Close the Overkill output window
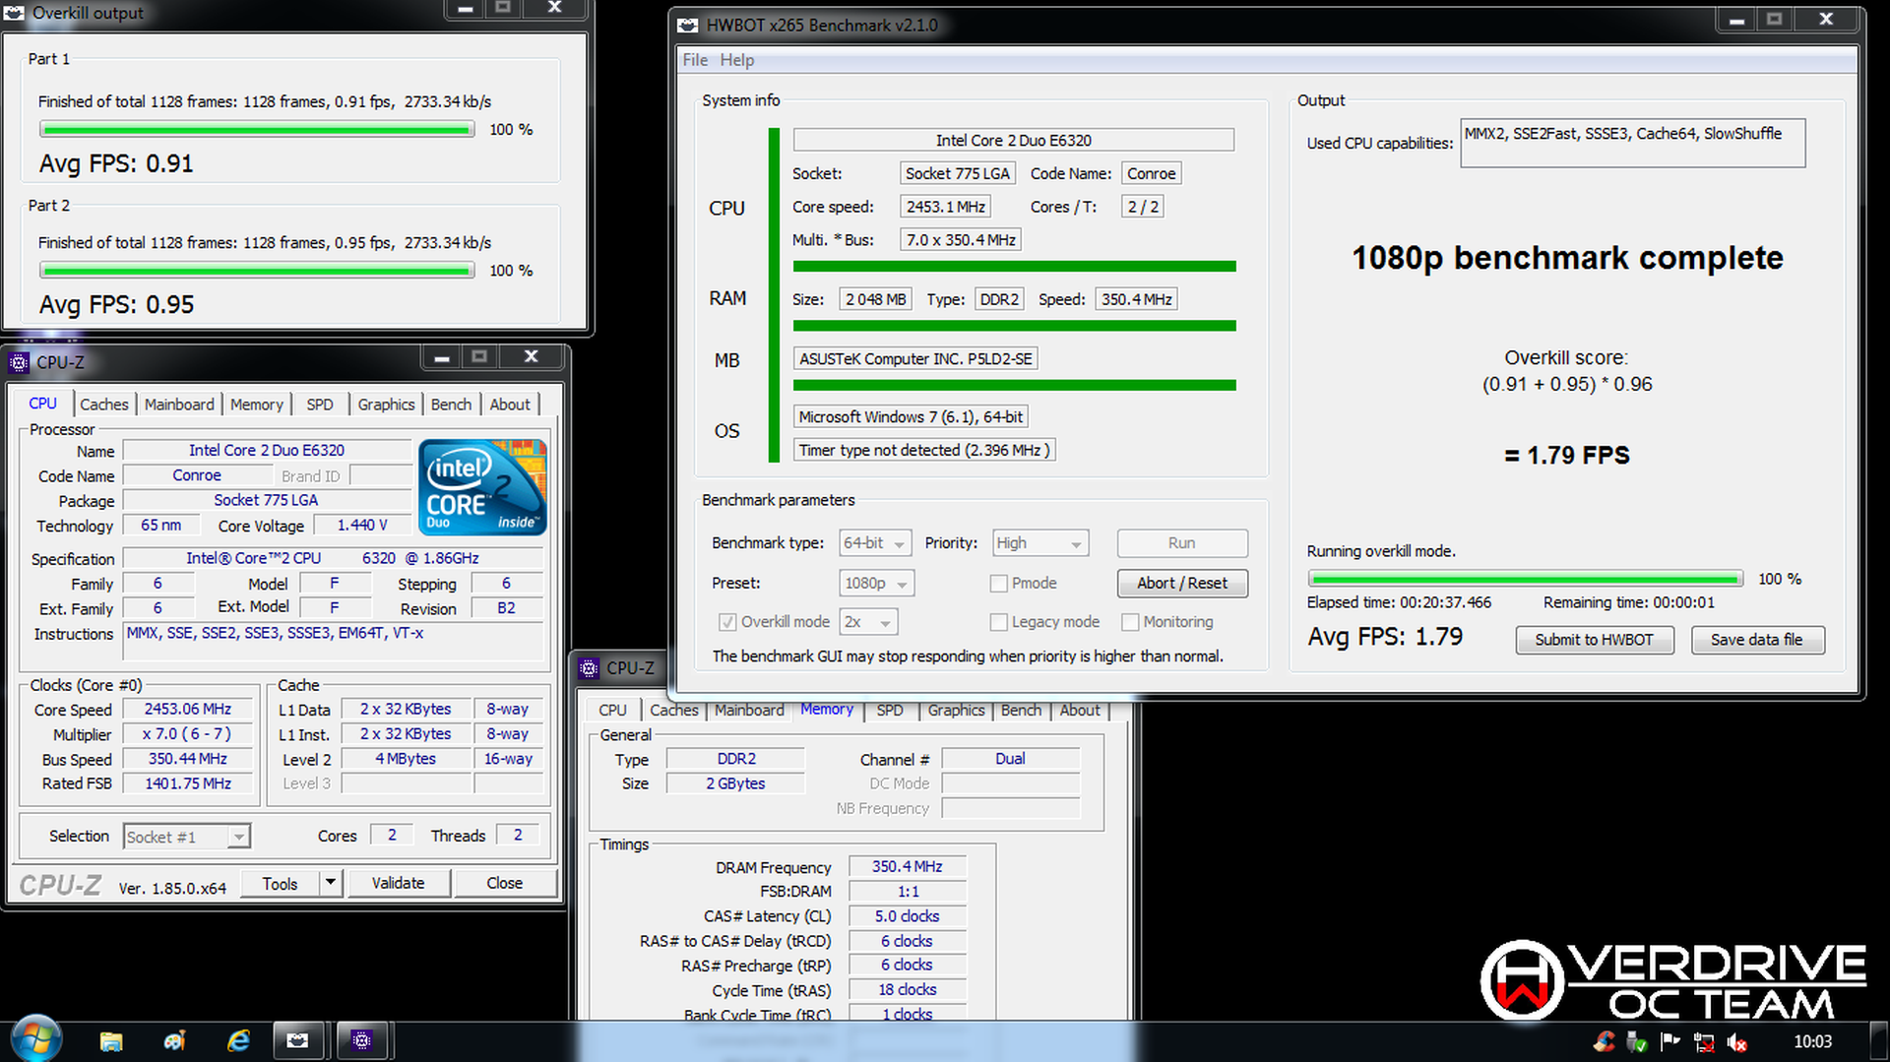 pyautogui.click(x=555, y=8)
